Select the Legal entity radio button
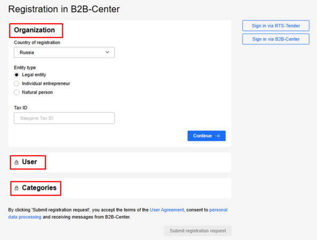 (17, 75)
